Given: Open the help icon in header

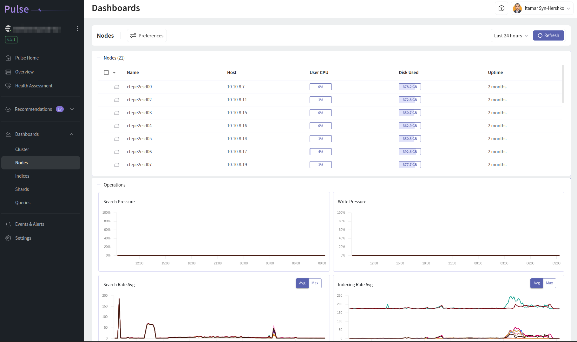Looking at the screenshot, I should point(501,8).
